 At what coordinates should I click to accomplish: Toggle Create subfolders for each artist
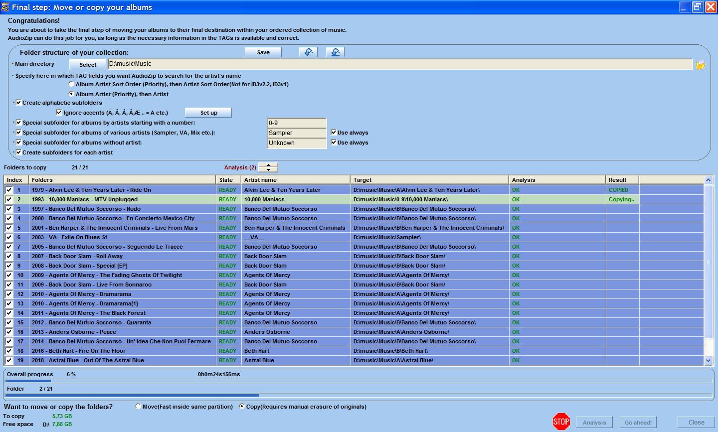(18, 152)
